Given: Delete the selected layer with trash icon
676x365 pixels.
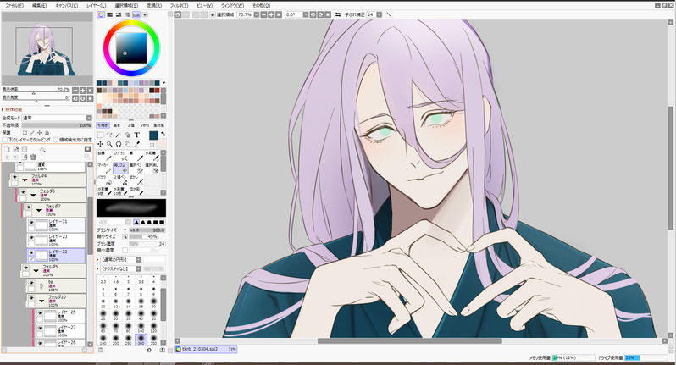Looking at the screenshot, I should (x=33, y=157).
